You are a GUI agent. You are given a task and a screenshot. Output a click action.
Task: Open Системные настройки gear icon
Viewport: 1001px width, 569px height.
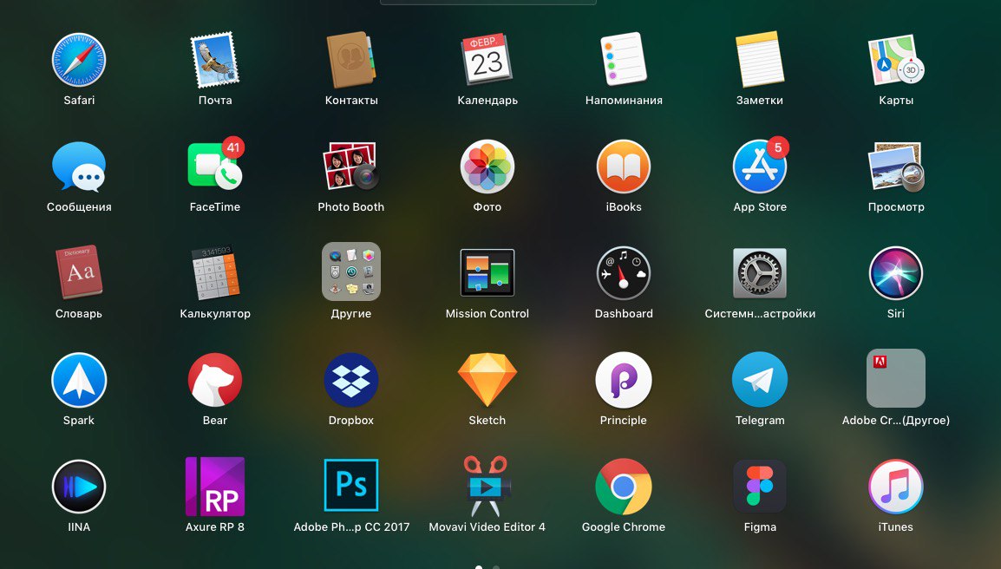(760, 273)
